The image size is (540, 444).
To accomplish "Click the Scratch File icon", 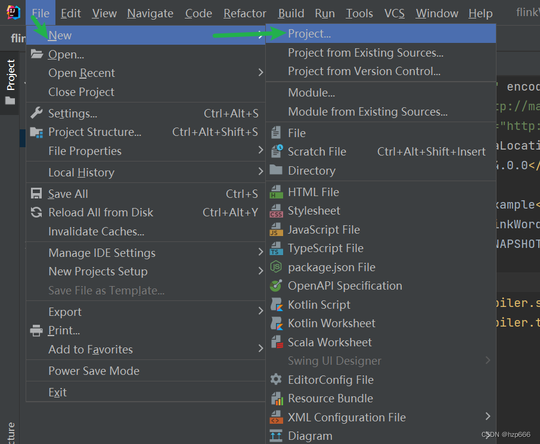I will click(x=276, y=151).
